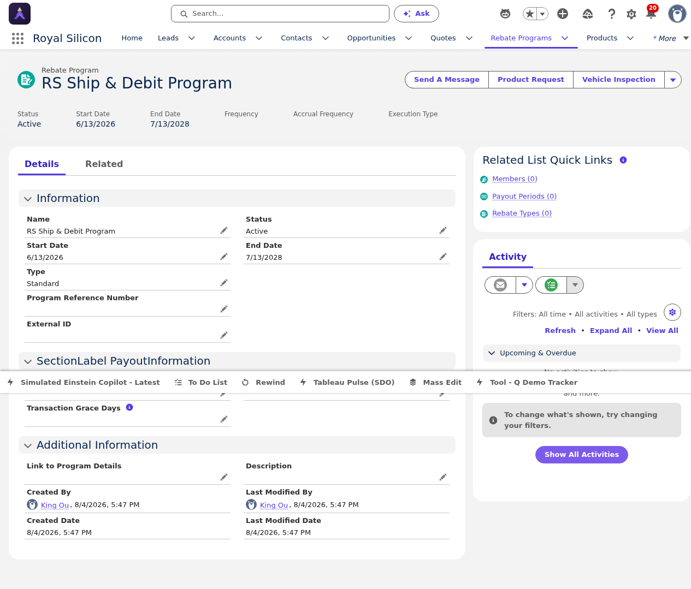Click the Royal Silicon app logo

pyautogui.click(x=20, y=14)
